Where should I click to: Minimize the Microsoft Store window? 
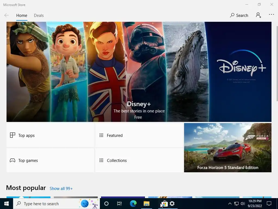247,4
